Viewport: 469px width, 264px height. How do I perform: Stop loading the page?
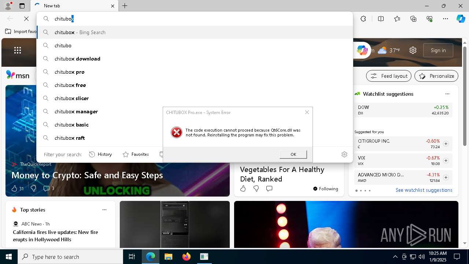pyautogui.click(x=26, y=19)
